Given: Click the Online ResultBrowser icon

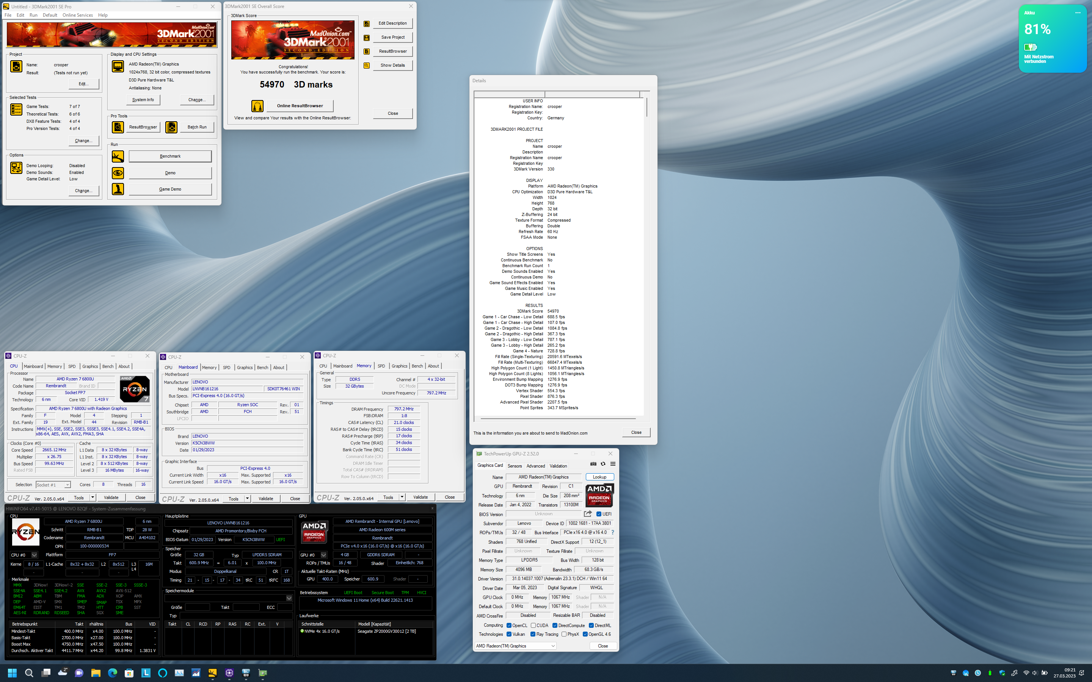Looking at the screenshot, I should (257, 106).
